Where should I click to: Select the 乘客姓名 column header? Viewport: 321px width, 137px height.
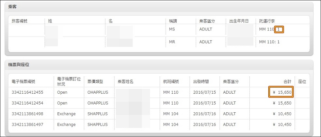126,82
